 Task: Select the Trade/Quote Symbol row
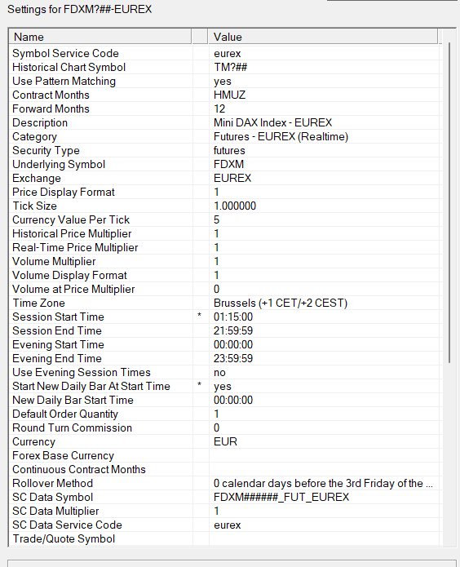[x=225, y=538]
